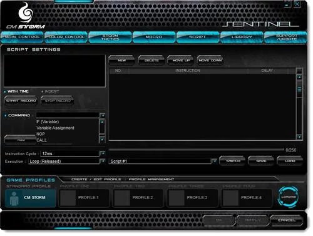Open the Script #1 dropdown arrow
The image size is (313, 236).
[214, 162]
